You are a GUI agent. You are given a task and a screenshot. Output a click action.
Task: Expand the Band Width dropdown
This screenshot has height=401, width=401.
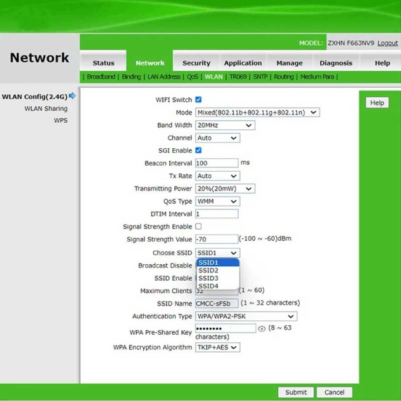(225, 125)
